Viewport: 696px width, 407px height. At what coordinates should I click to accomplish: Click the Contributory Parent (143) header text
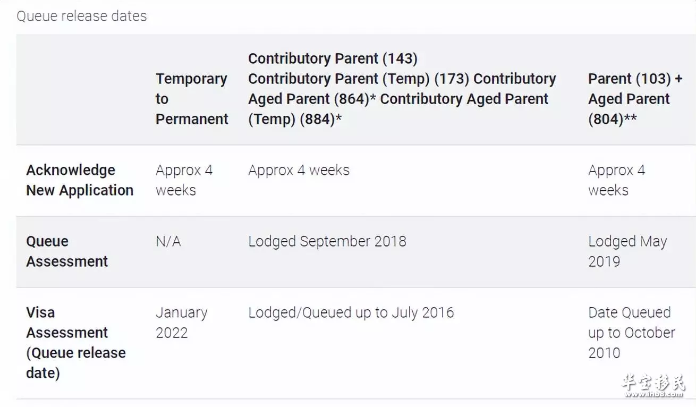click(x=333, y=58)
